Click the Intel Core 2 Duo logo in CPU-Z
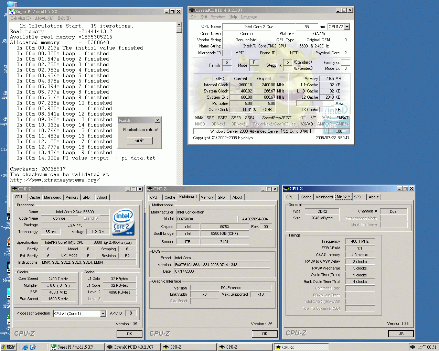This screenshot has width=439, height=351. [124, 222]
